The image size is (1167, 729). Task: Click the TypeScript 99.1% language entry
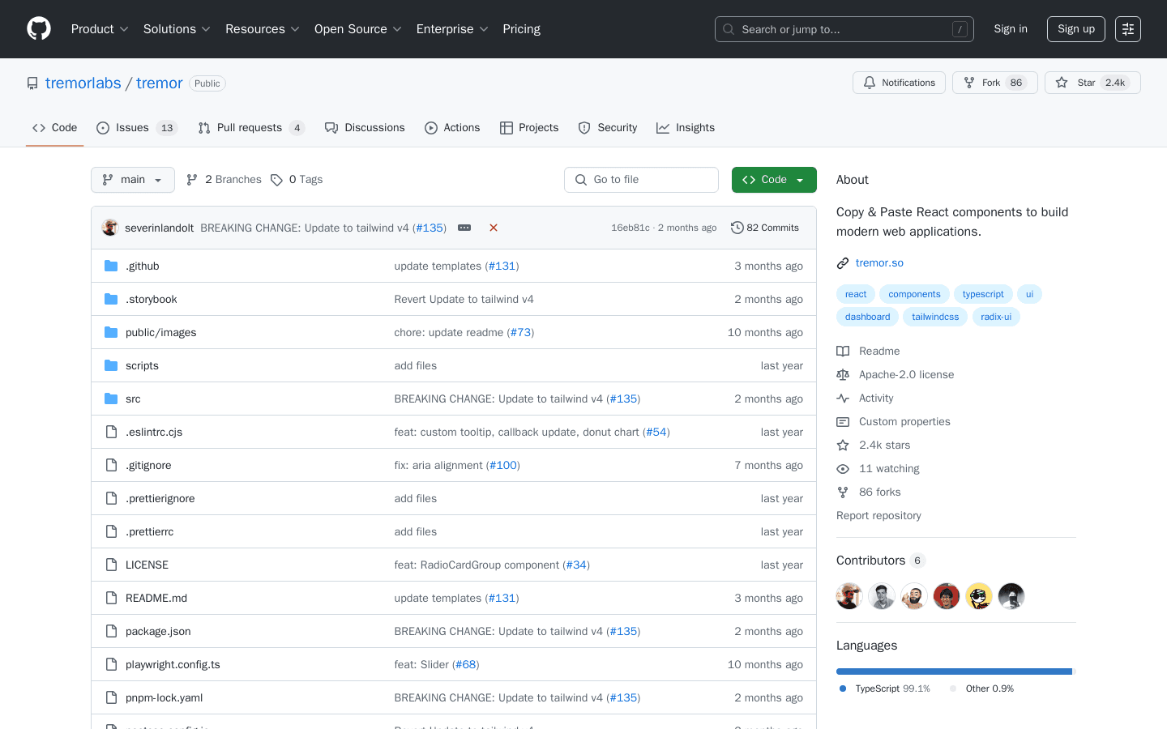coord(885,688)
